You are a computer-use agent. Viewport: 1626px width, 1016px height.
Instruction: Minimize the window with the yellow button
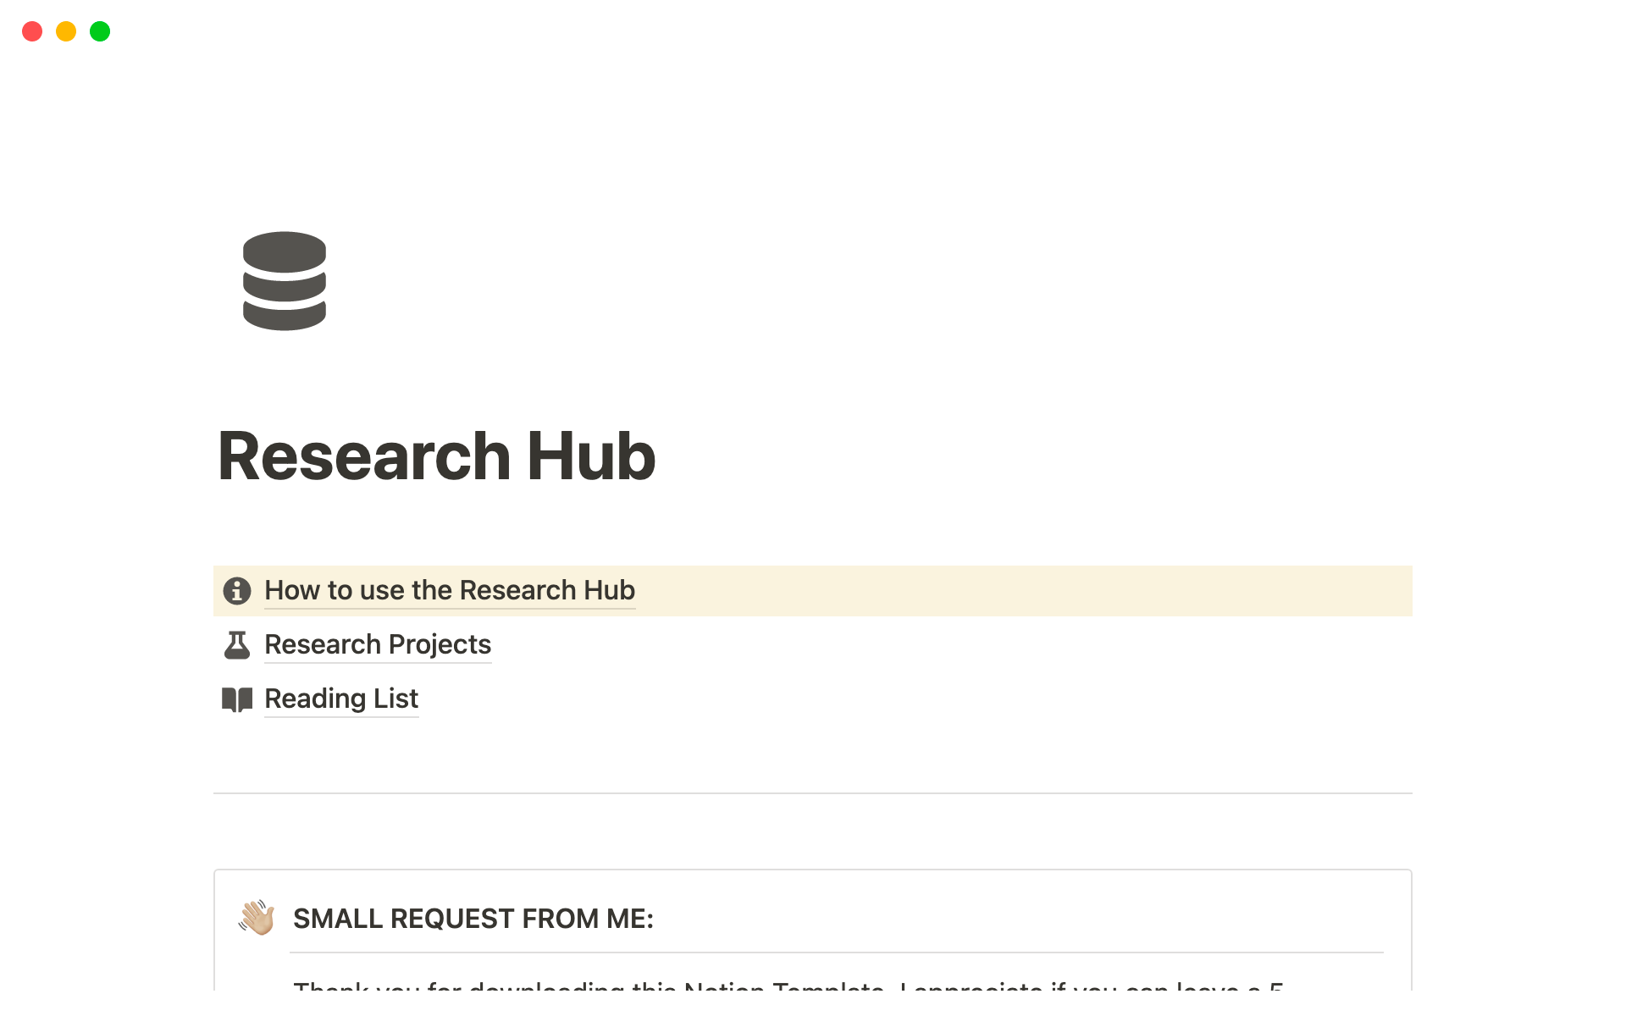pyautogui.click(x=66, y=31)
